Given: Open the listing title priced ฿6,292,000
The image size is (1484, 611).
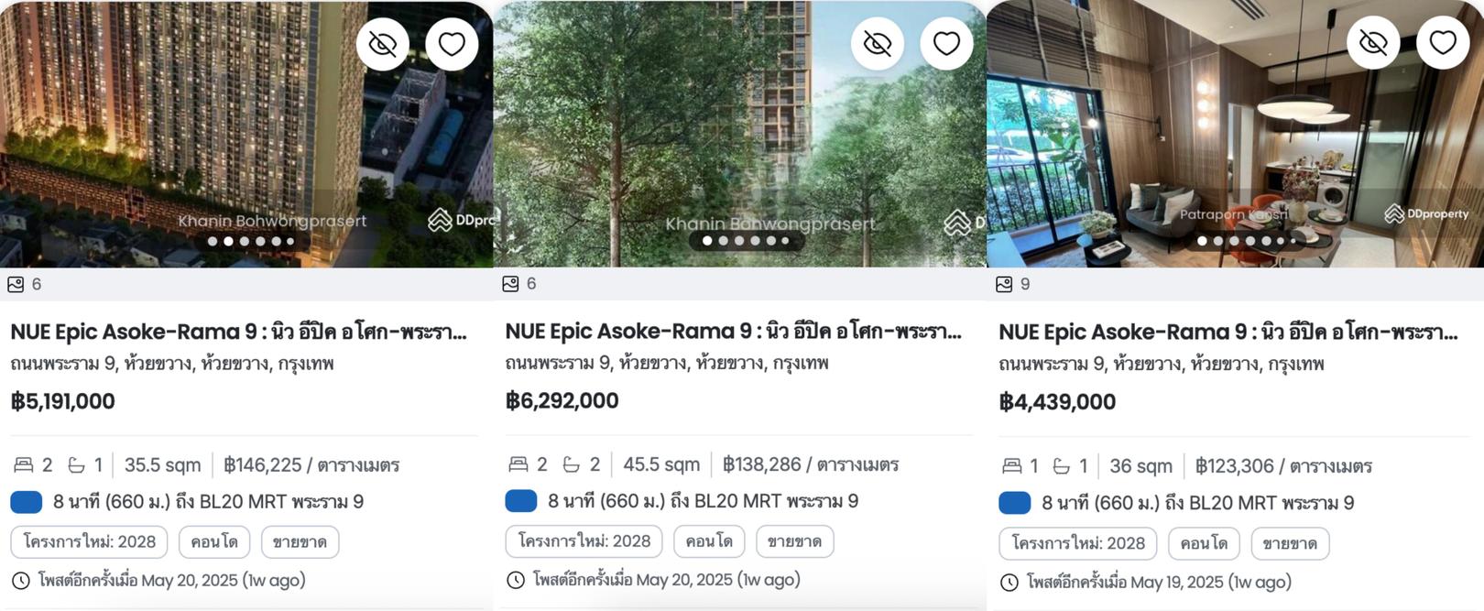Looking at the screenshot, I should tap(734, 332).
